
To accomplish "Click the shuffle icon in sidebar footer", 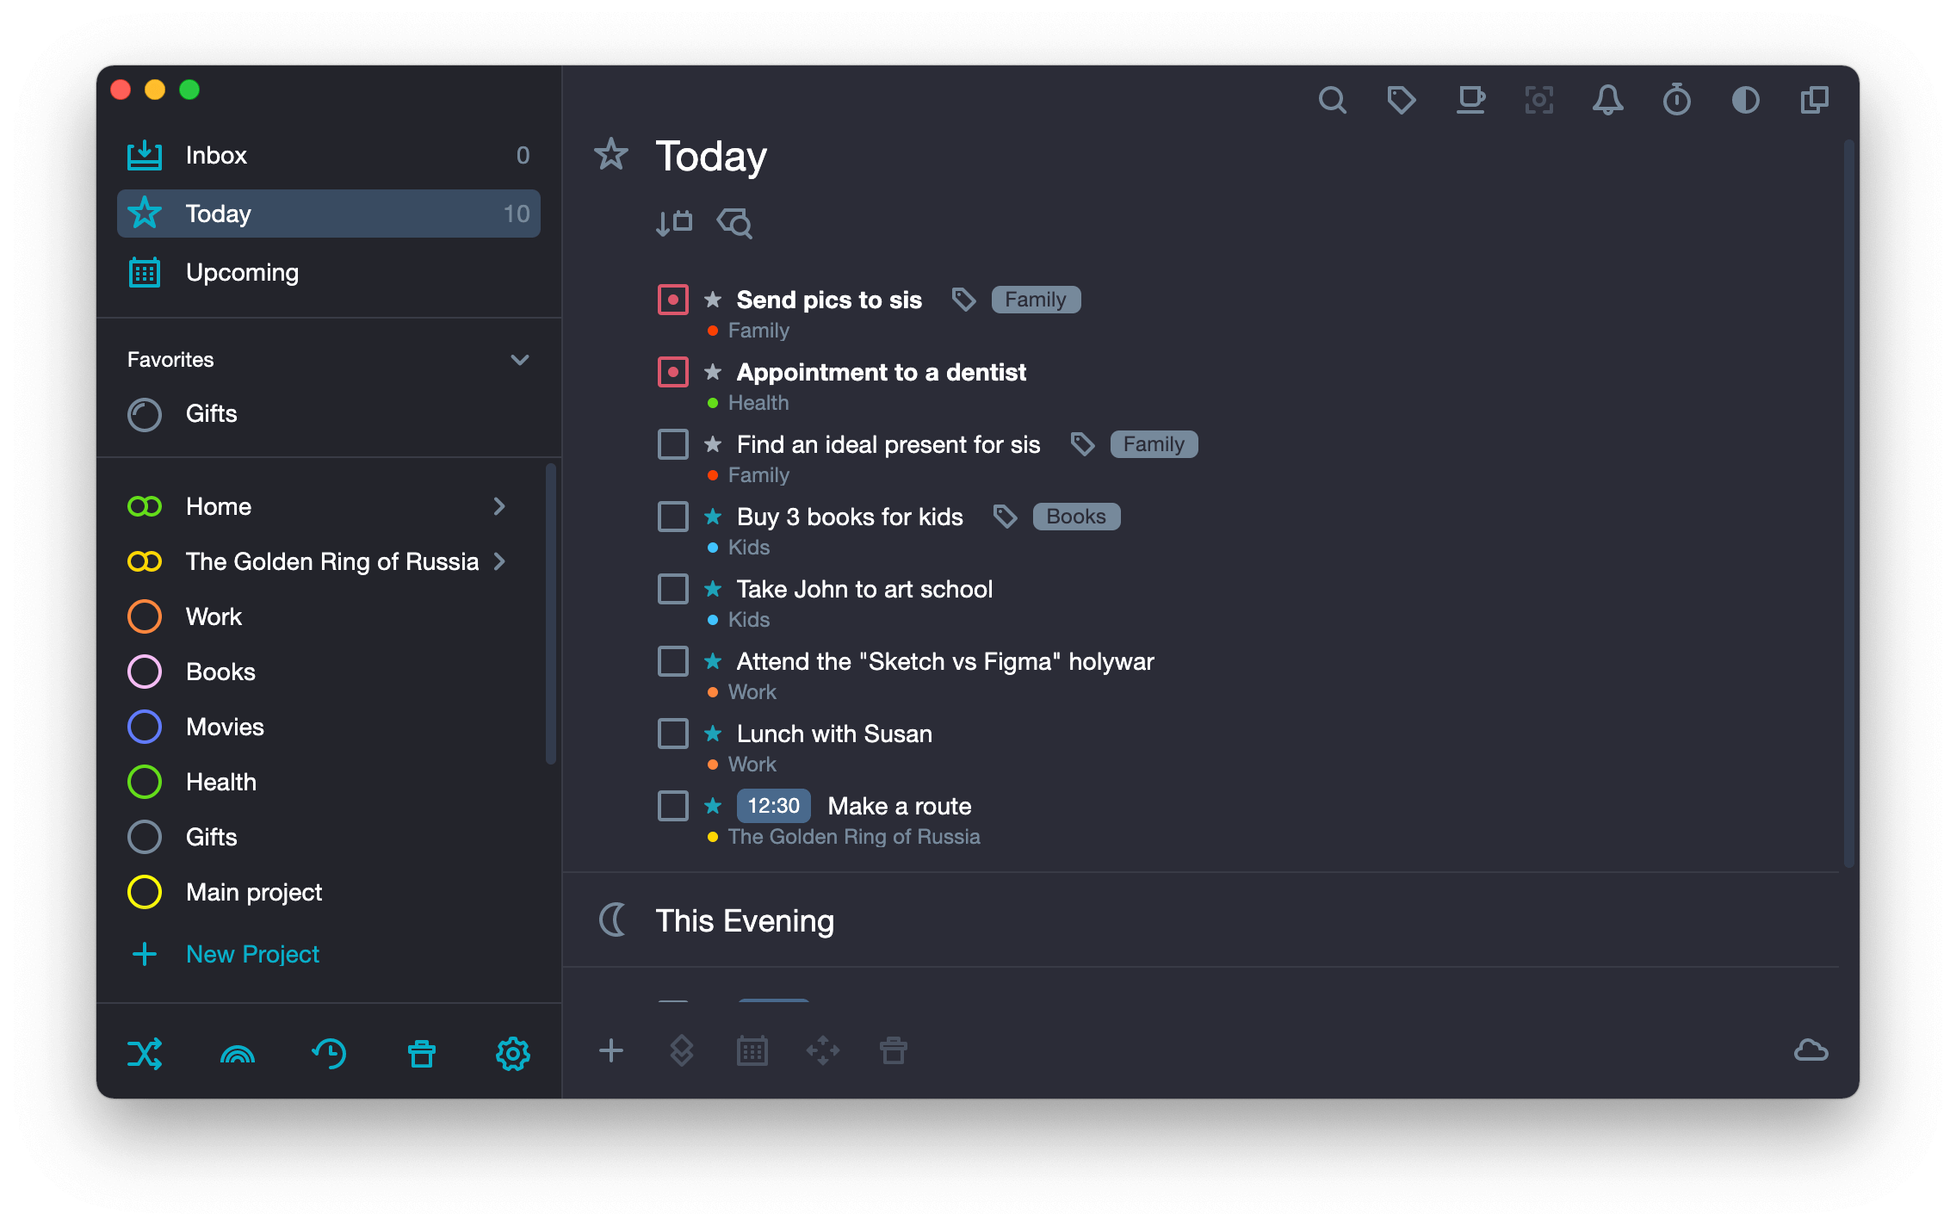I will click(x=145, y=1053).
